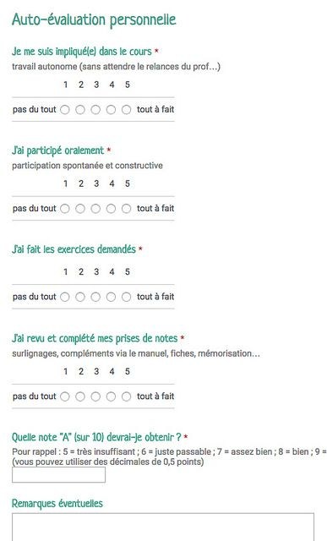
Task: Mark rating 5 for 'J'ai revu et complété mes prises de notes'
Action: [126, 396]
